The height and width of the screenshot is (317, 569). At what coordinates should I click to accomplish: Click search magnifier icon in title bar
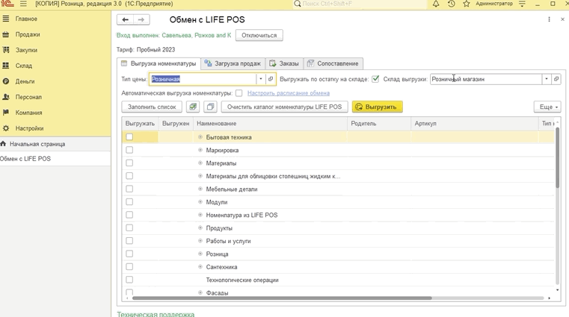[298, 4]
